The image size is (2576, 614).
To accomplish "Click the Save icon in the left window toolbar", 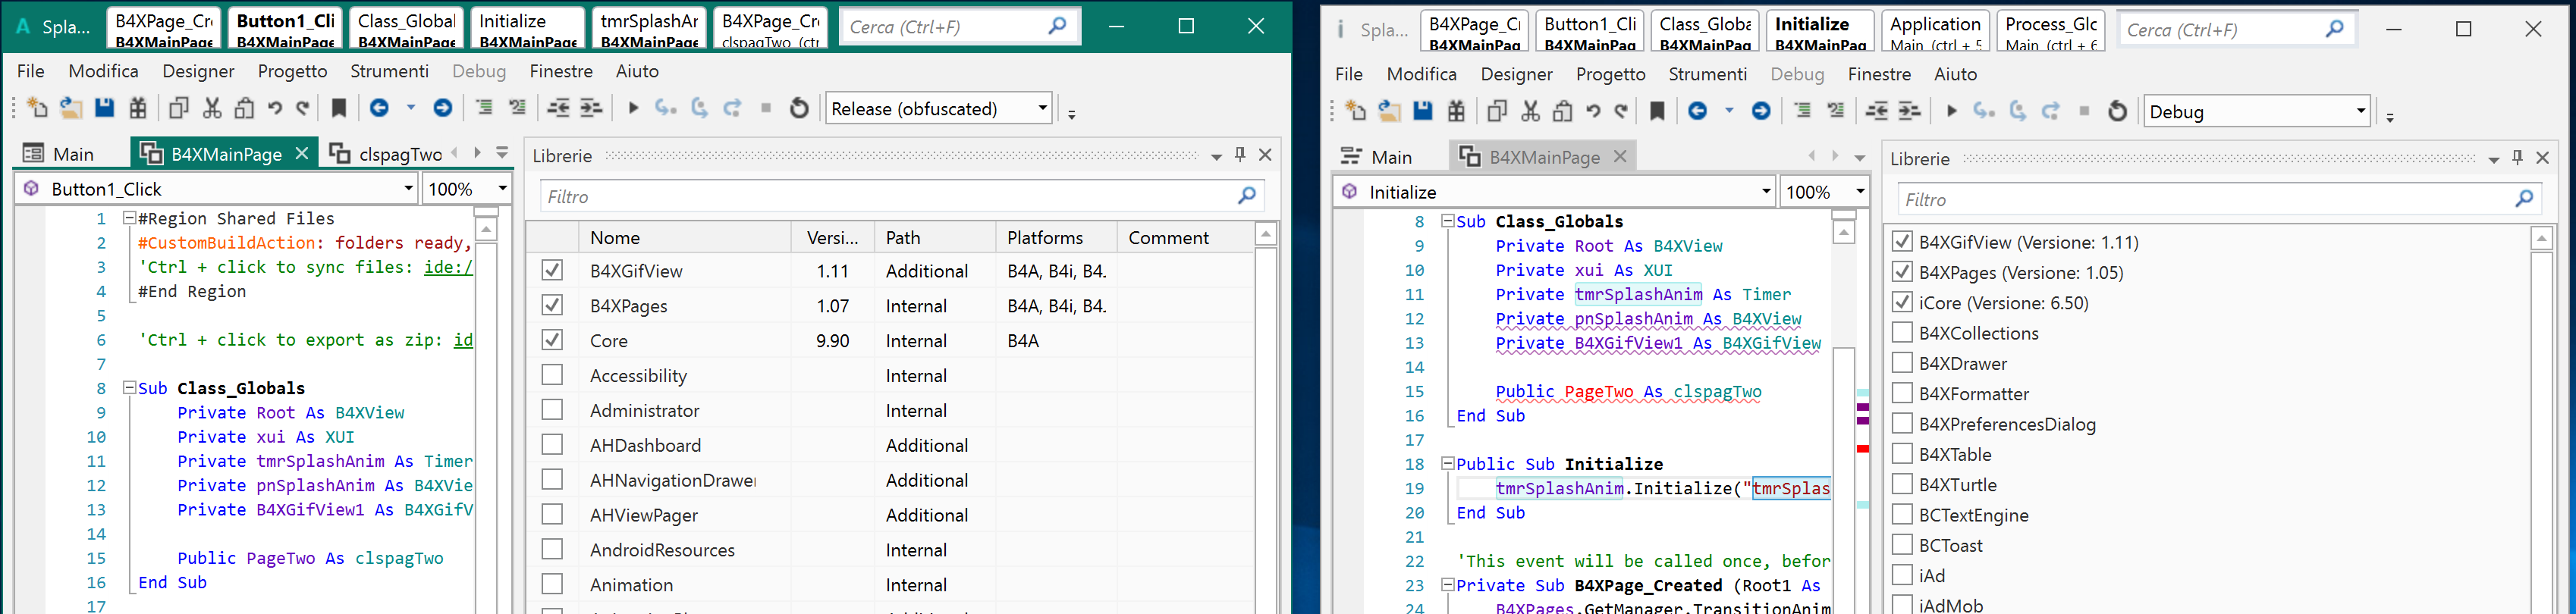I will pyautogui.click(x=104, y=108).
